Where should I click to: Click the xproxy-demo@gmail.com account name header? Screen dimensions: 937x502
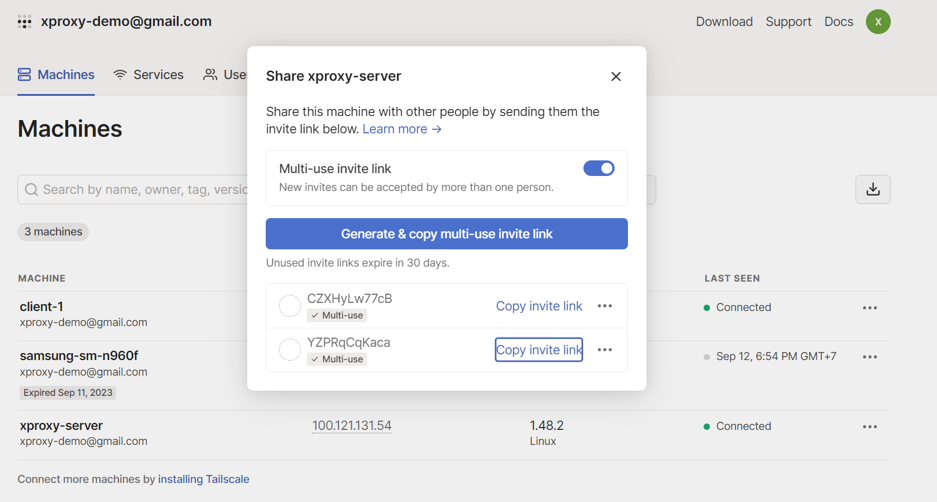126,21
